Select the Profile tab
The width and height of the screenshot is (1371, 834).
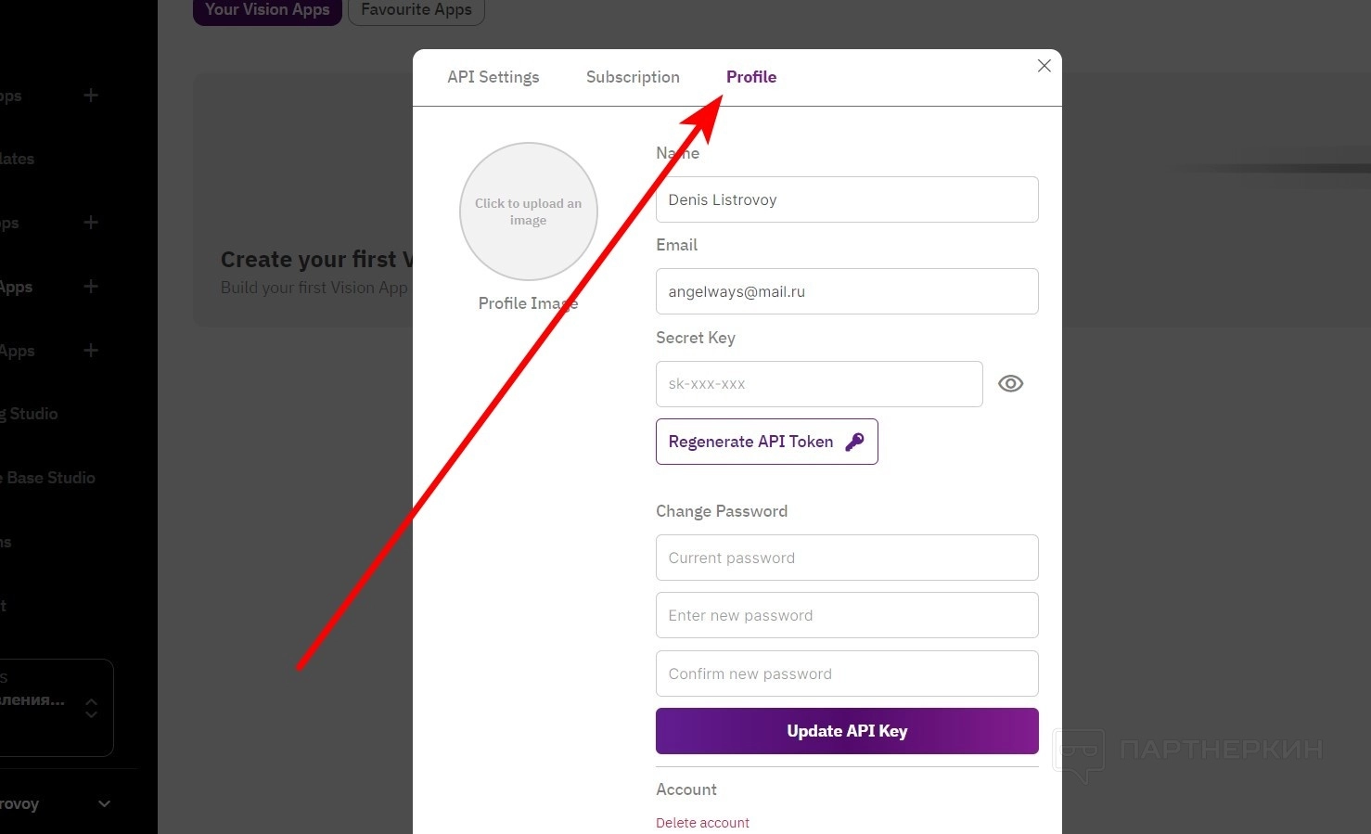click(751, 77)
